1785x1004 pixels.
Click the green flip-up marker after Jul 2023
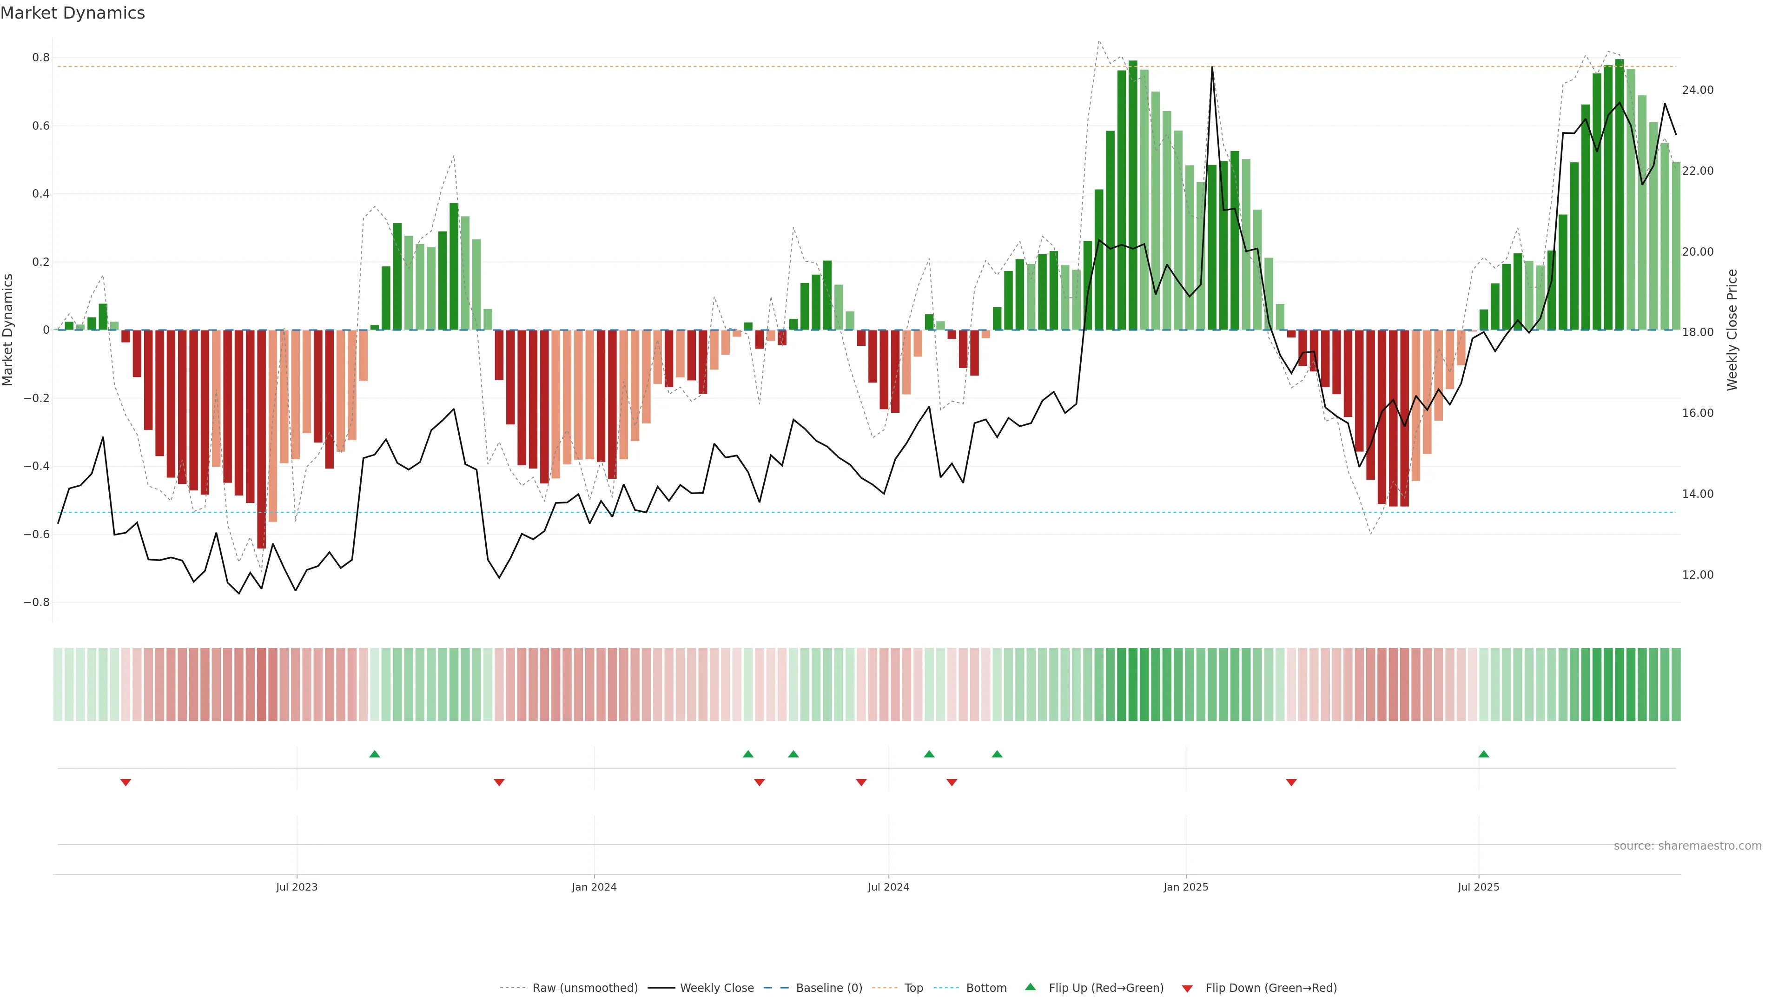coord(375,754)
